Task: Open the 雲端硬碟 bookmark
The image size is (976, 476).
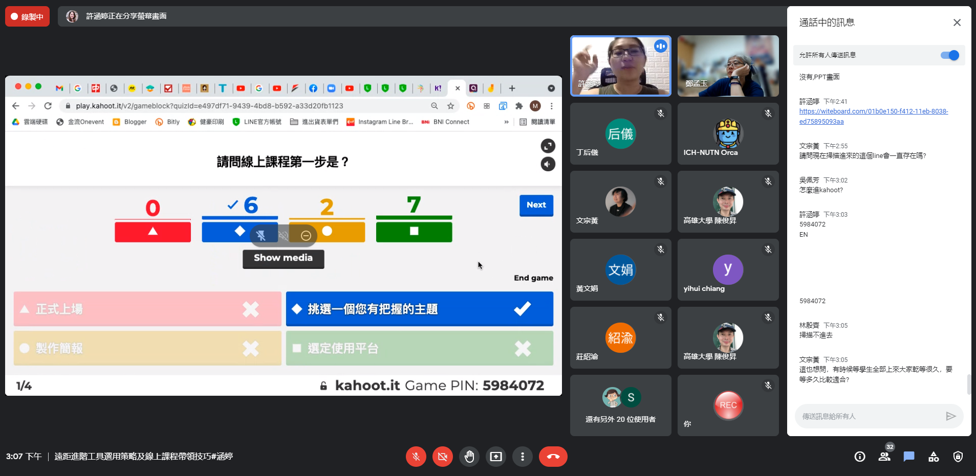Action: 30,122
